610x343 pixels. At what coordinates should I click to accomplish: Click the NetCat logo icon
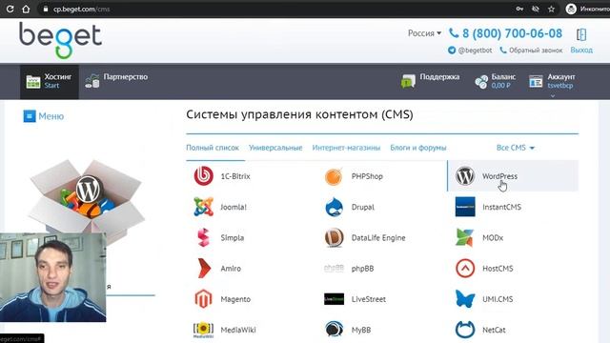point(465,330)
